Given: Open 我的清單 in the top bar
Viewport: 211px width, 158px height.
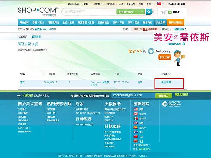Looking at the screenshot, I should [x=110, y=4].
